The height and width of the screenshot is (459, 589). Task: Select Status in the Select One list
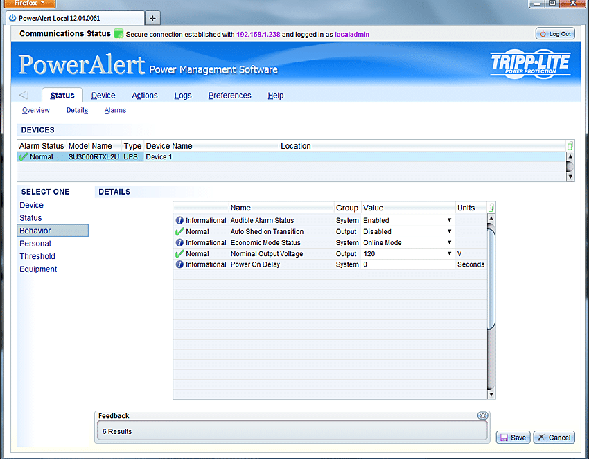coord(30,217)
